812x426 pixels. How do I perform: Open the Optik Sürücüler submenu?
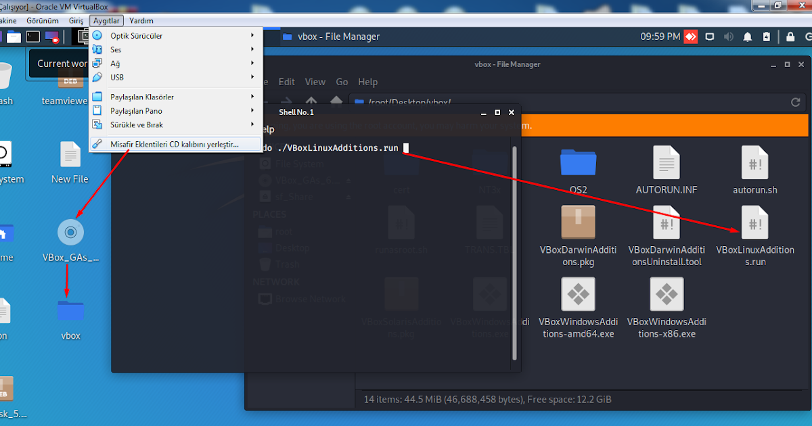coord(175,35)
